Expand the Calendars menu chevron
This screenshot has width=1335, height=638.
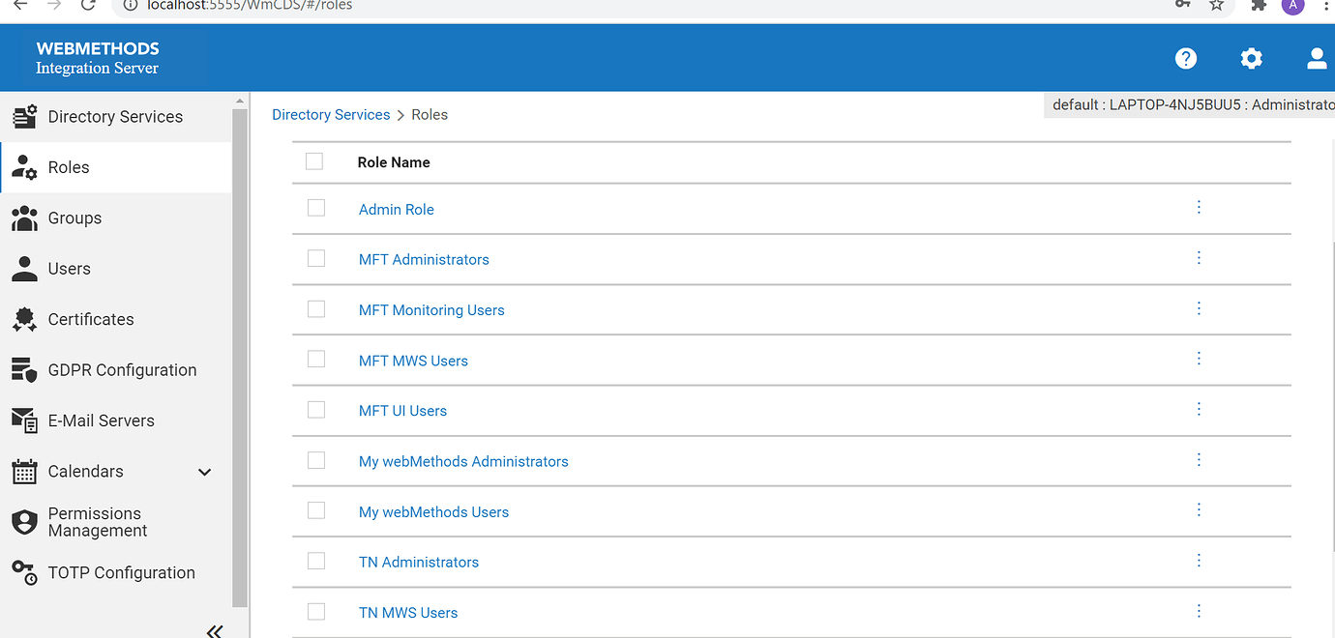pyautogui.click(x=204, y=472)
